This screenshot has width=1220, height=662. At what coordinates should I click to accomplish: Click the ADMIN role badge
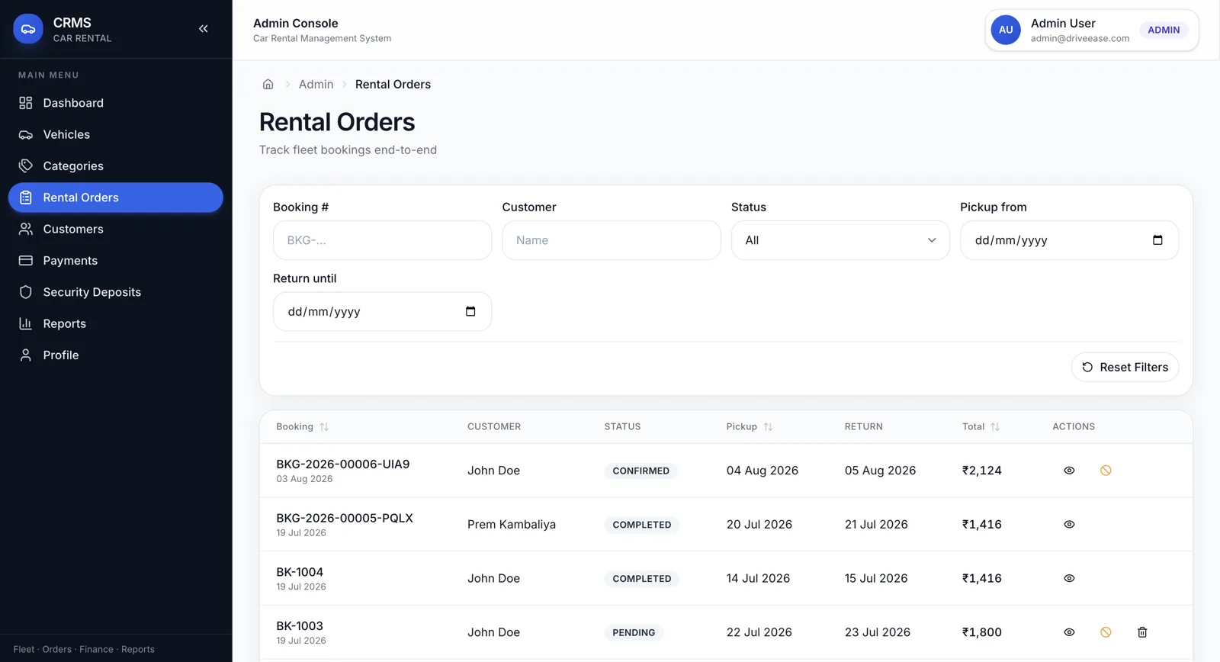click(x=1164, y=30)
